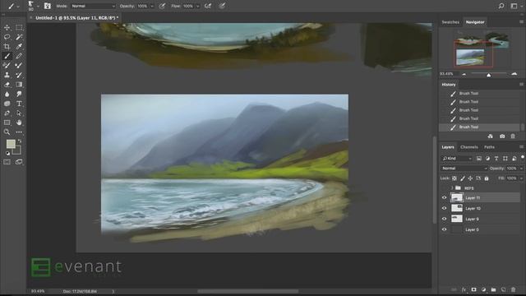The width and height of the screenshot is (526, 296).
Task: Select the Pen tool
Action: tap(7, 113)
